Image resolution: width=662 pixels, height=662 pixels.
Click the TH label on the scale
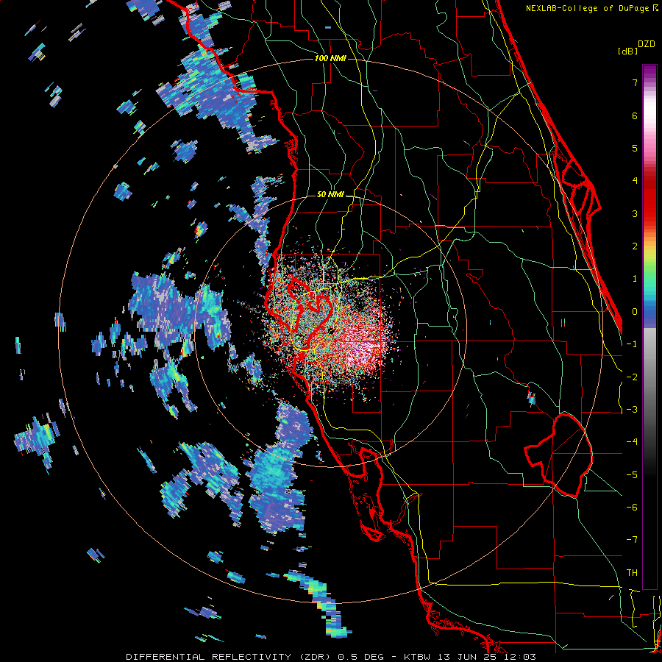point(632,573)
